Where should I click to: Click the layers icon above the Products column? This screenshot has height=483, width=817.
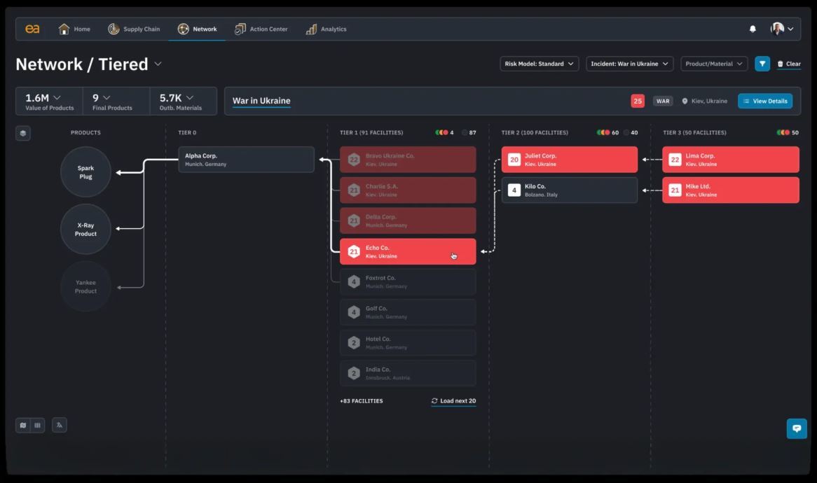(x=23, y=132)
